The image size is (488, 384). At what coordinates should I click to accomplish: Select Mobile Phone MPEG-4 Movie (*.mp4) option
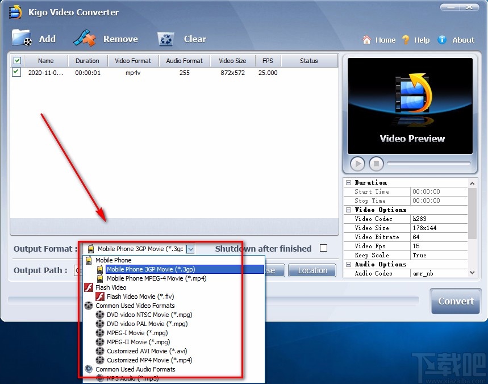[157, 278]
